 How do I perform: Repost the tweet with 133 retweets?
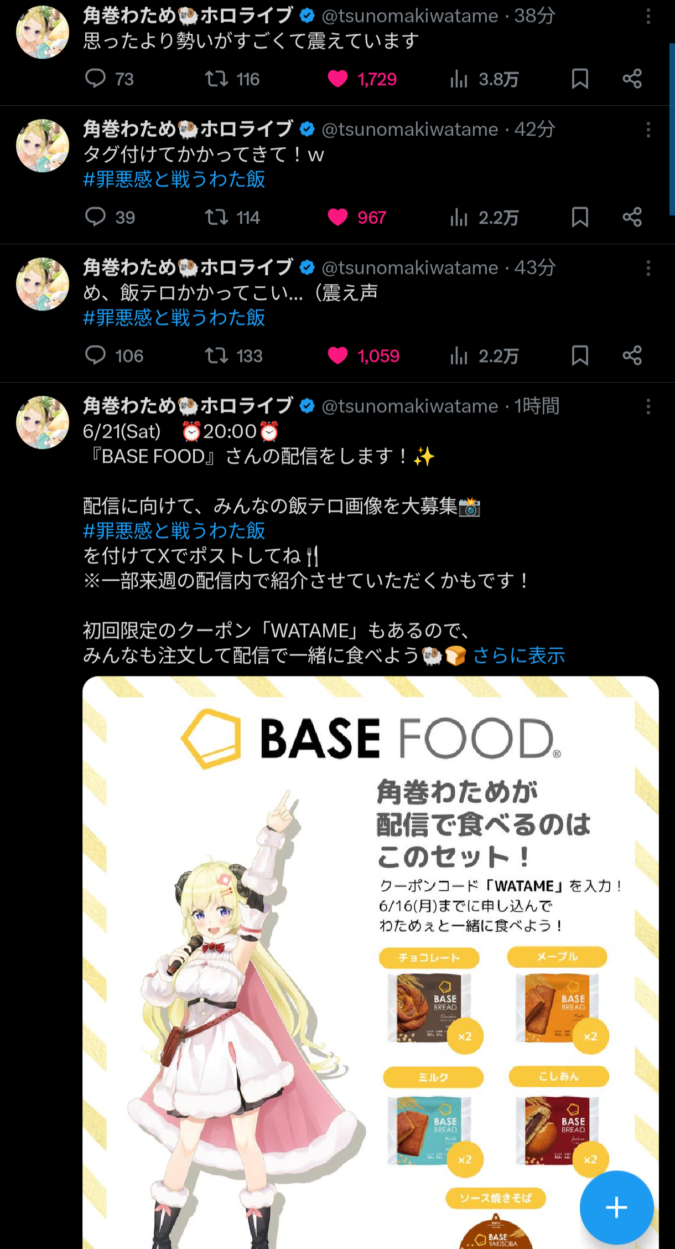coord(233,356)
